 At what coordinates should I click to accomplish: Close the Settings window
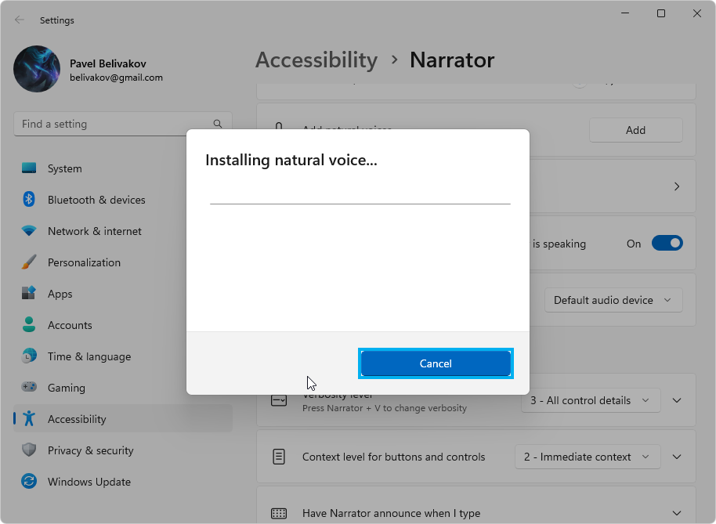coord(697,13)
